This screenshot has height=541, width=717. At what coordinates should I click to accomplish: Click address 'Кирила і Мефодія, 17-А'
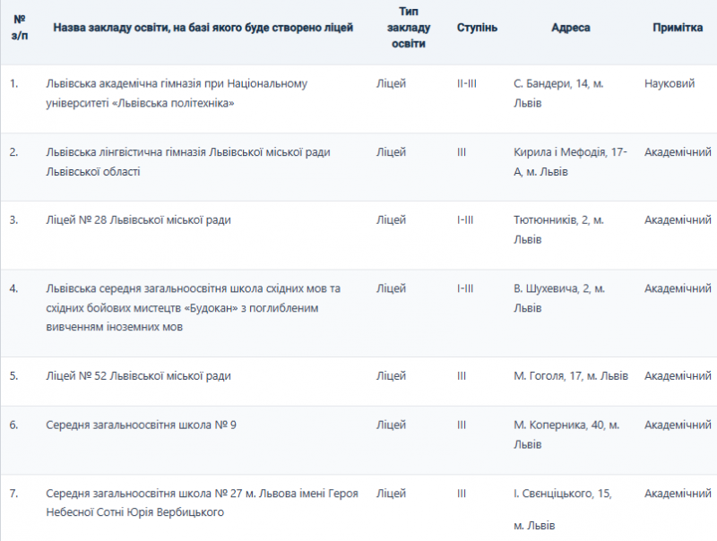tap(570, 161)
